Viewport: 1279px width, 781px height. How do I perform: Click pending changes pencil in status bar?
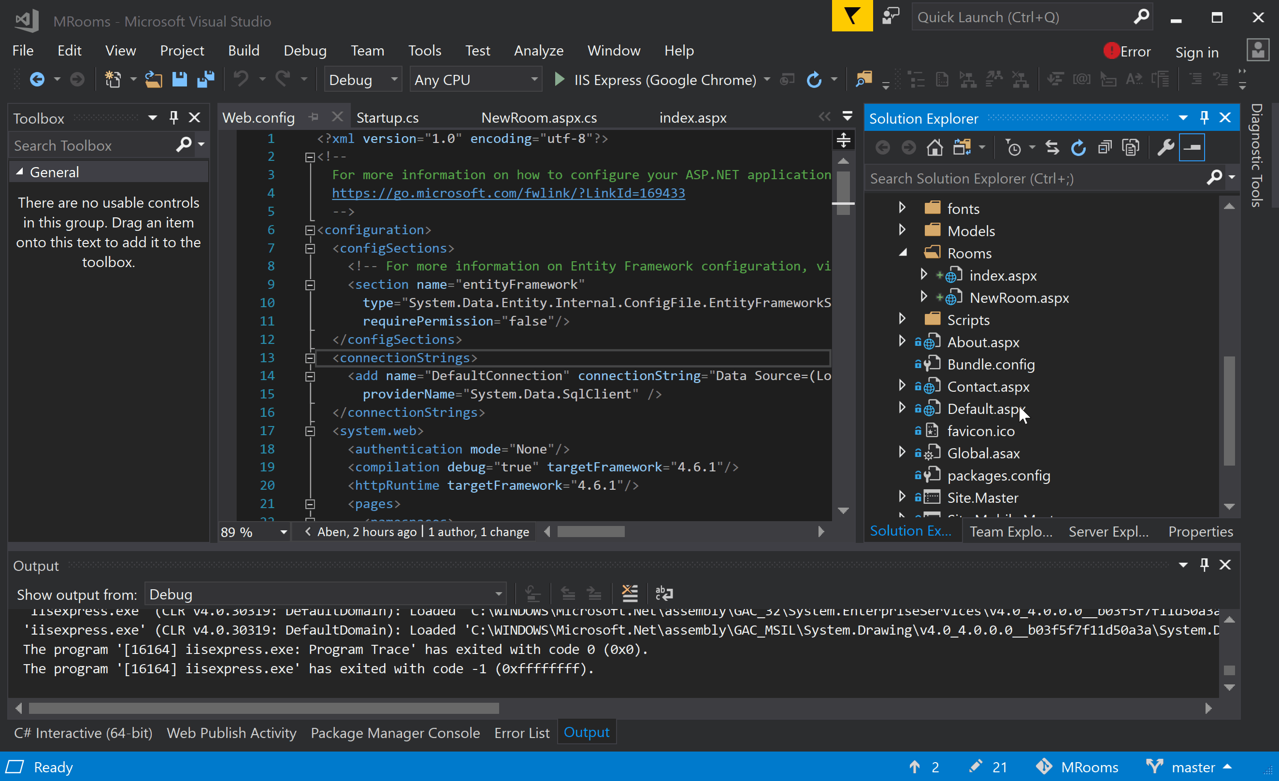click(x=976, y=767)
